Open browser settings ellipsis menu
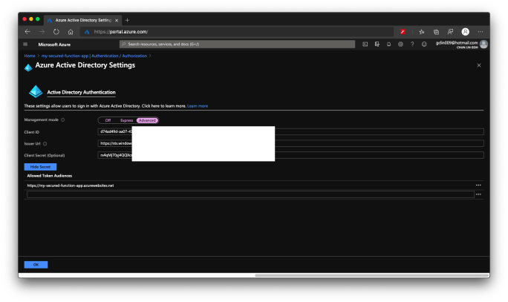This screenshot has width=508, height=302. click(x=480, y=32)
